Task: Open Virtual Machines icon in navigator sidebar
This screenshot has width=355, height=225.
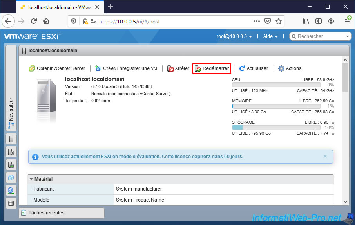Action: click(11, 177)
